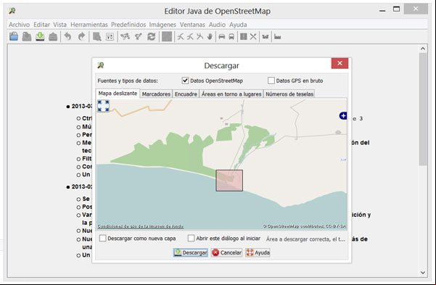Click the blue plus icon on map

point(343,116)
